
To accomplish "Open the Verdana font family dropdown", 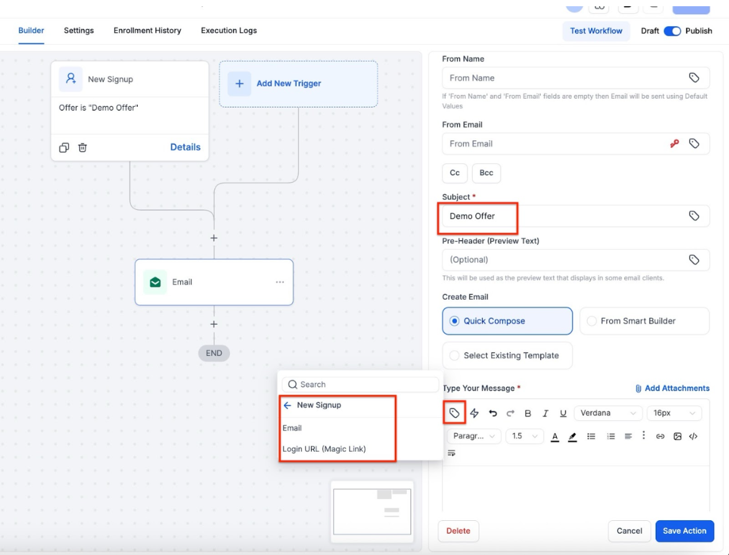I will (608, 413).
